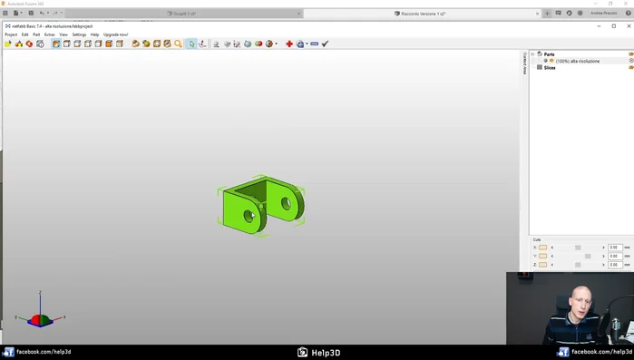Click the blue measurement/analysis icon
Screen dimensions: 634x360
(300, 44)
